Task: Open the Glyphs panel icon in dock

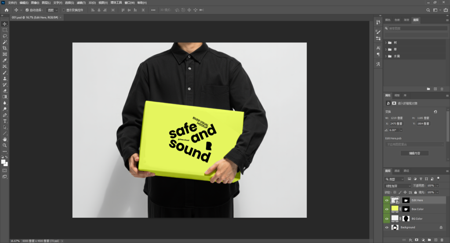Action: [378, 64]
